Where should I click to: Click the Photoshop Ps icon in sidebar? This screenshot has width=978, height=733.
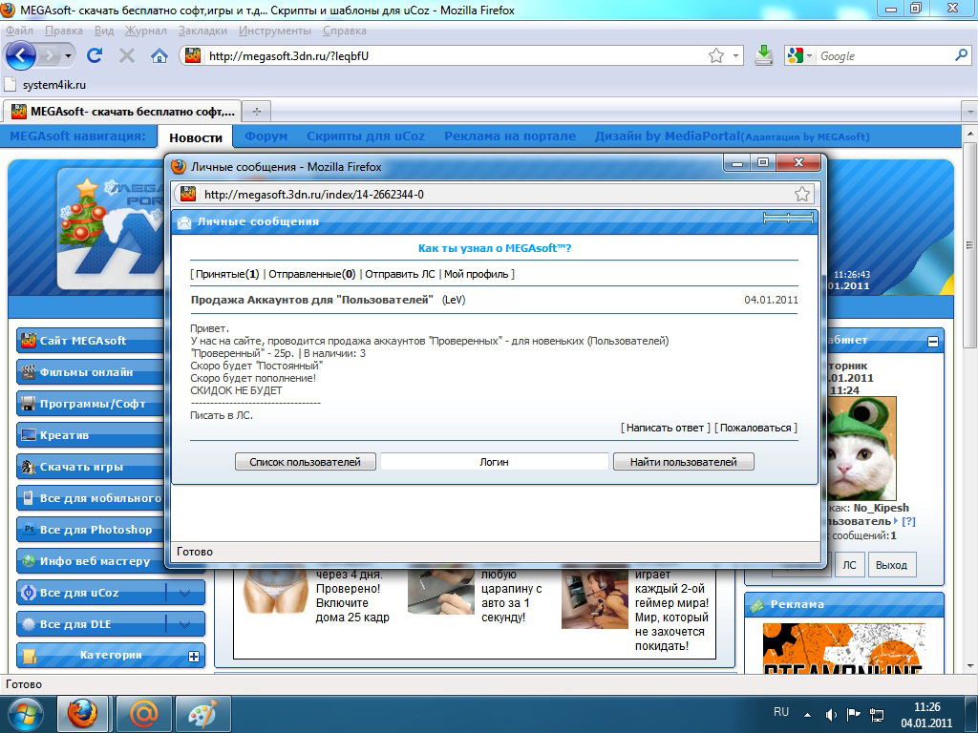tap(29, 529)
